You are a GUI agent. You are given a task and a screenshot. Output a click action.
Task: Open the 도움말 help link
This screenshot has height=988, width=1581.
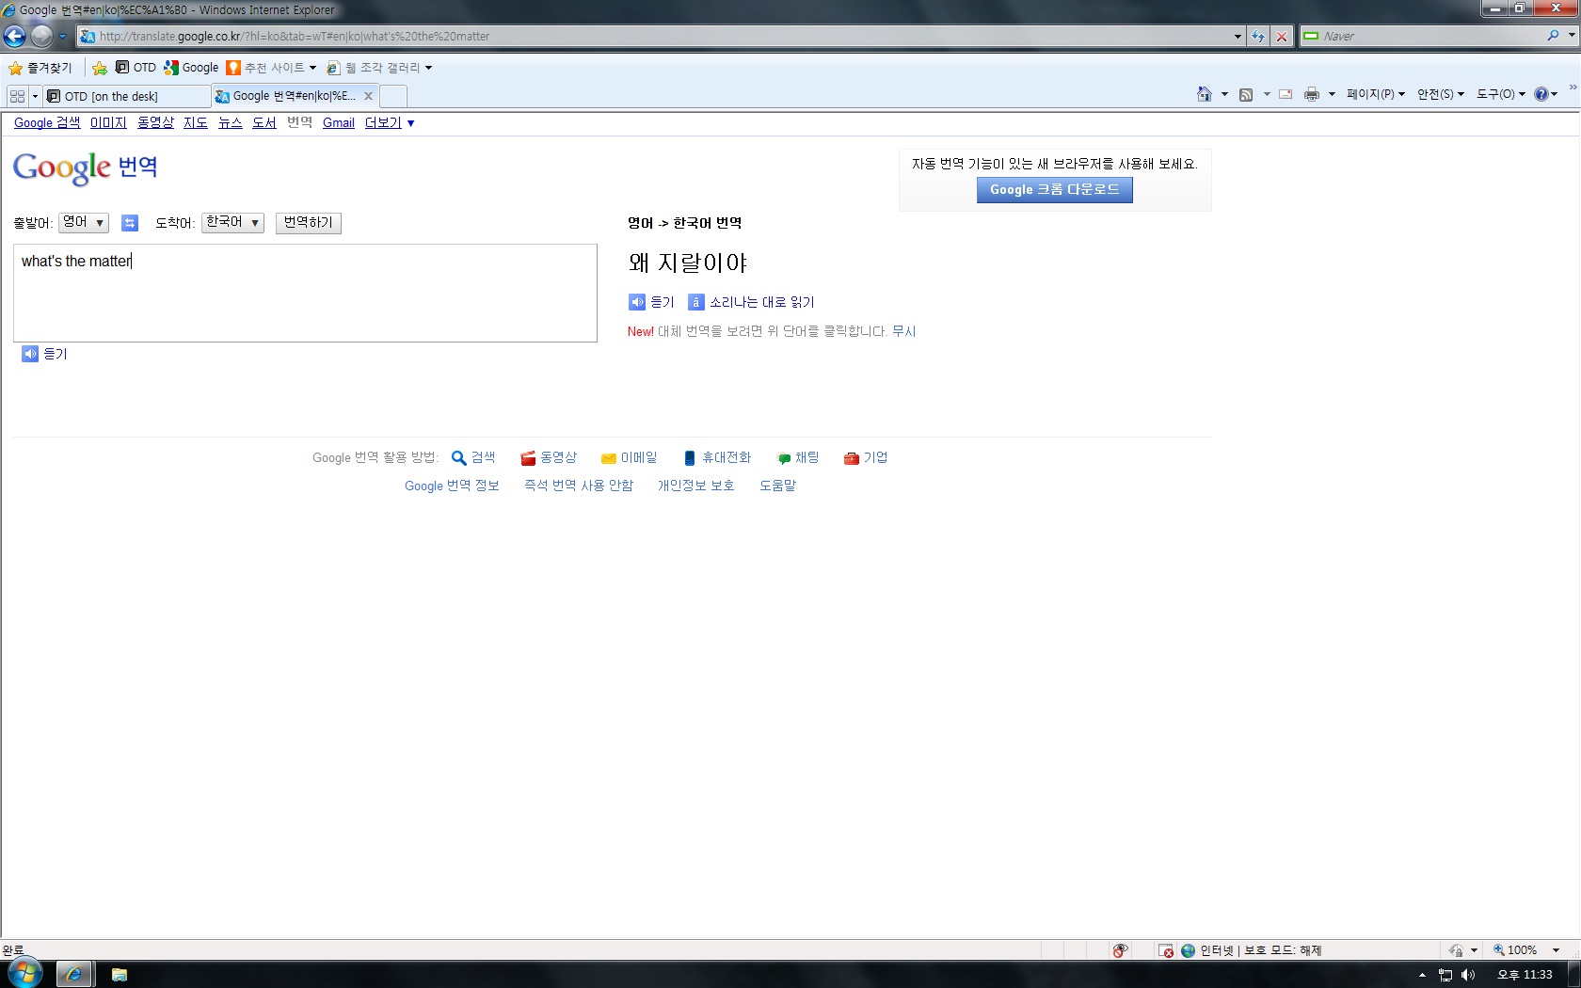point(777,486)
